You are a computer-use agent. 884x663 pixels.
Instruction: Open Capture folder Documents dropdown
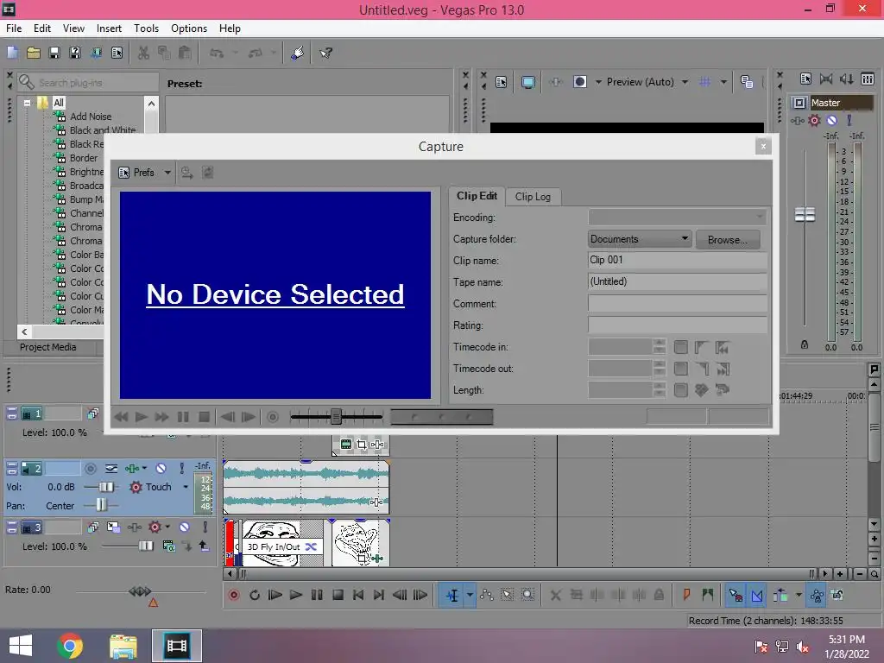pos(640,239)
